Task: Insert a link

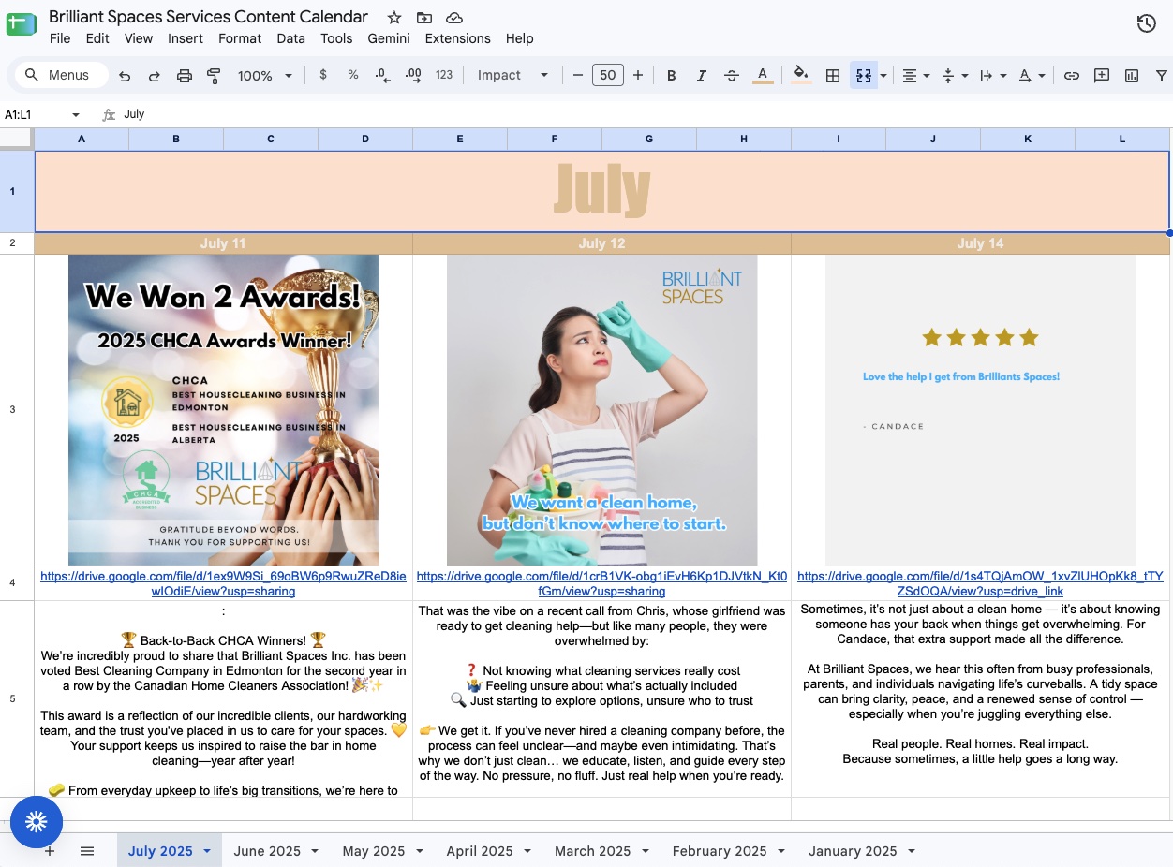Action: 1072,76
